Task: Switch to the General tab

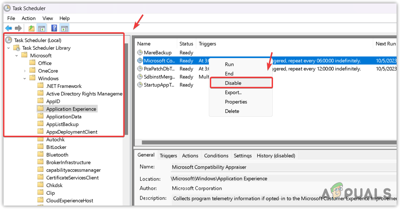Action: tap(146, 155)
